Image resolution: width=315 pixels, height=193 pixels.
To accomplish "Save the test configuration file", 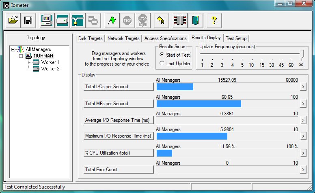I will click(28, 20).
